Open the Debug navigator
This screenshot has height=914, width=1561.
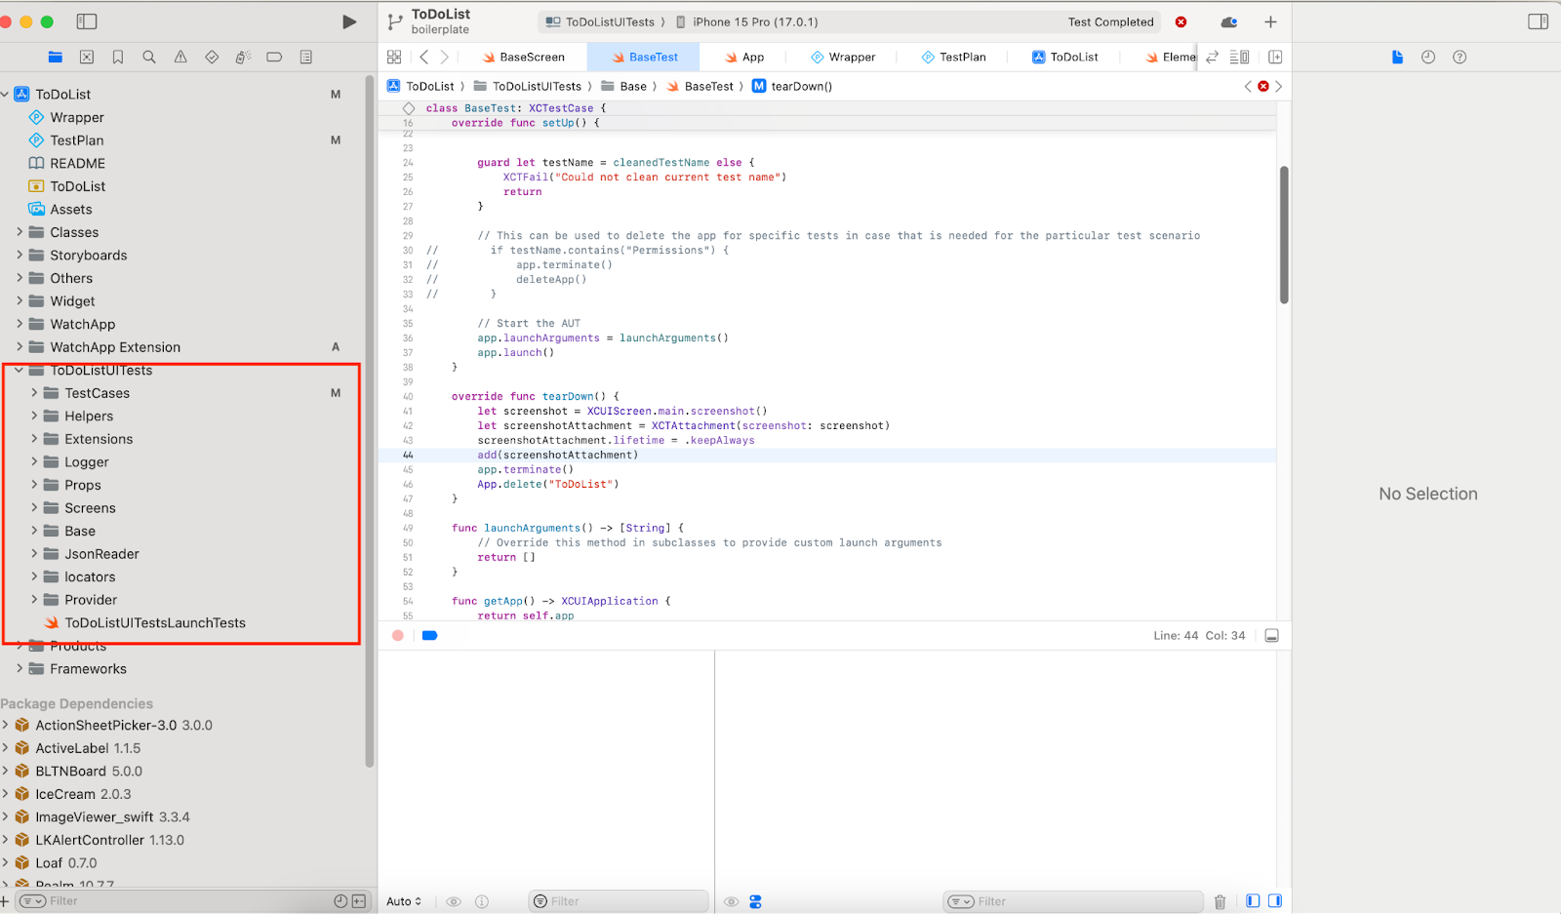[x=243, y=58]
